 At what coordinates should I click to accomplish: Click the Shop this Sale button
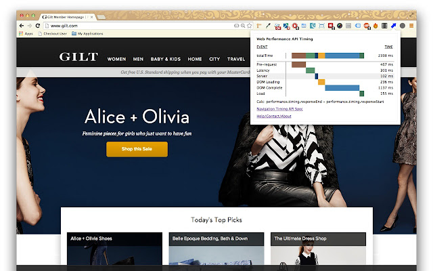[137, 149]
